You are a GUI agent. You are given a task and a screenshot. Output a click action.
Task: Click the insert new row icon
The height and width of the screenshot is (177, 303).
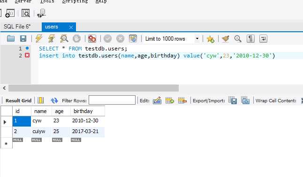(169, 100)
